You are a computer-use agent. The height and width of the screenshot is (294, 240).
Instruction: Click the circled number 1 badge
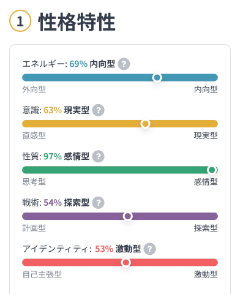click(x=20, y=21)
